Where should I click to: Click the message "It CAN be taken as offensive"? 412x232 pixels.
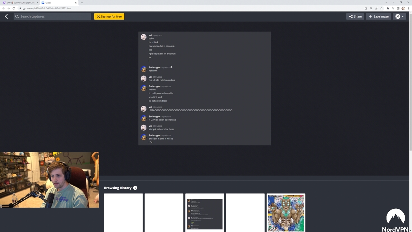click(163, 120)
